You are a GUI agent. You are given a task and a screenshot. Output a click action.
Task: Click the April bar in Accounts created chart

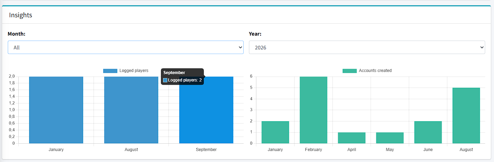[x=352, y=138]
